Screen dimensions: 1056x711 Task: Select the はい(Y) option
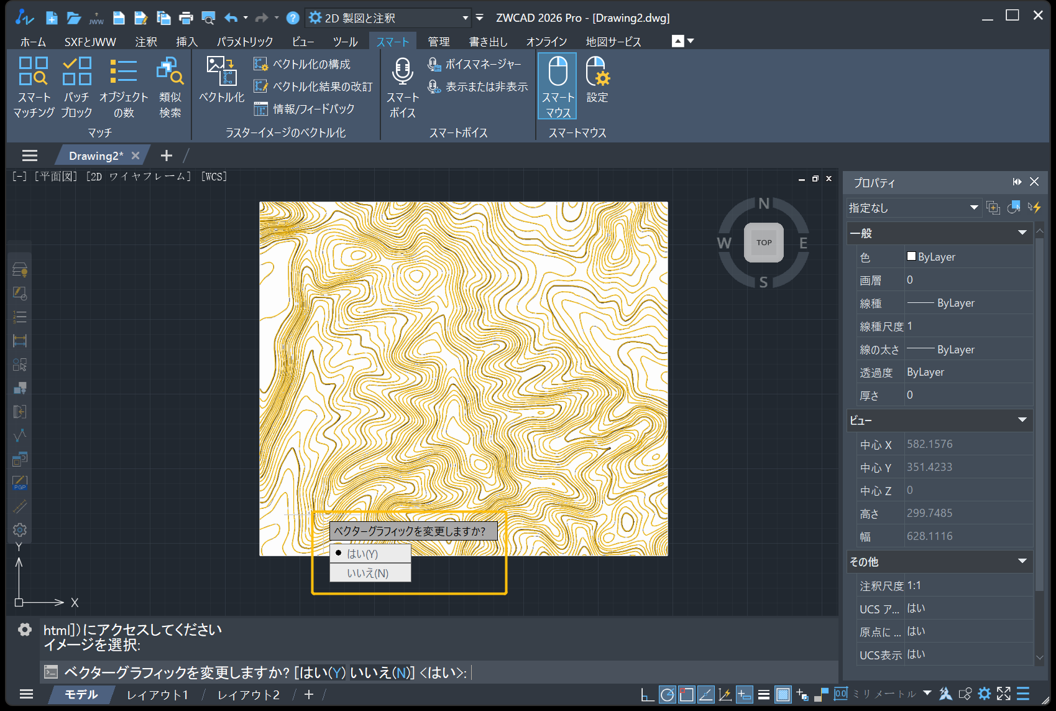click(370, 554)
